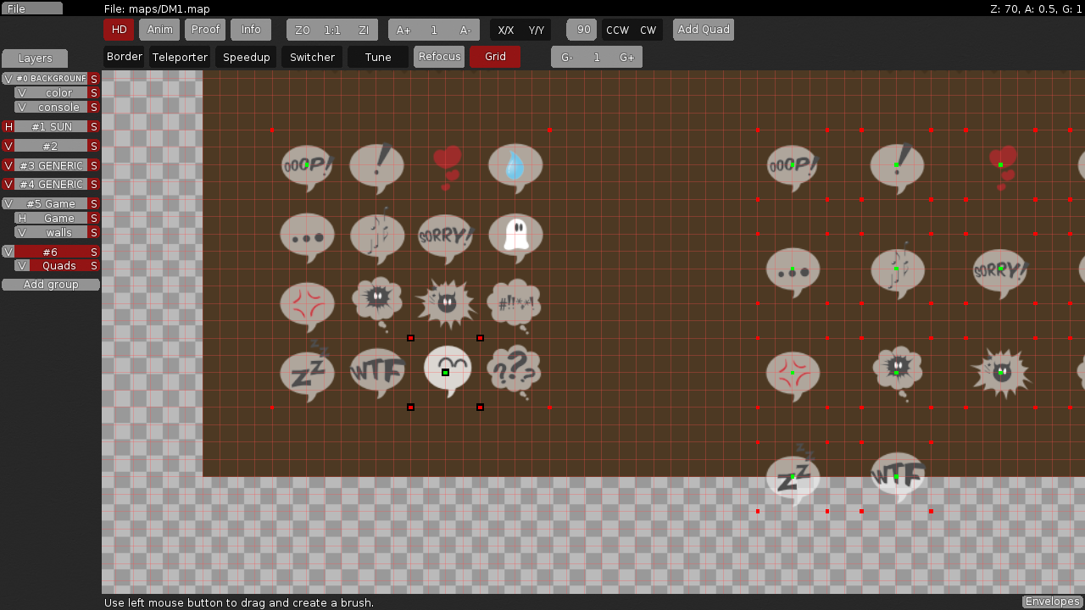Rotate quad clockwise with CW
Screen dimensions: 1085x610
click(648, 30)
